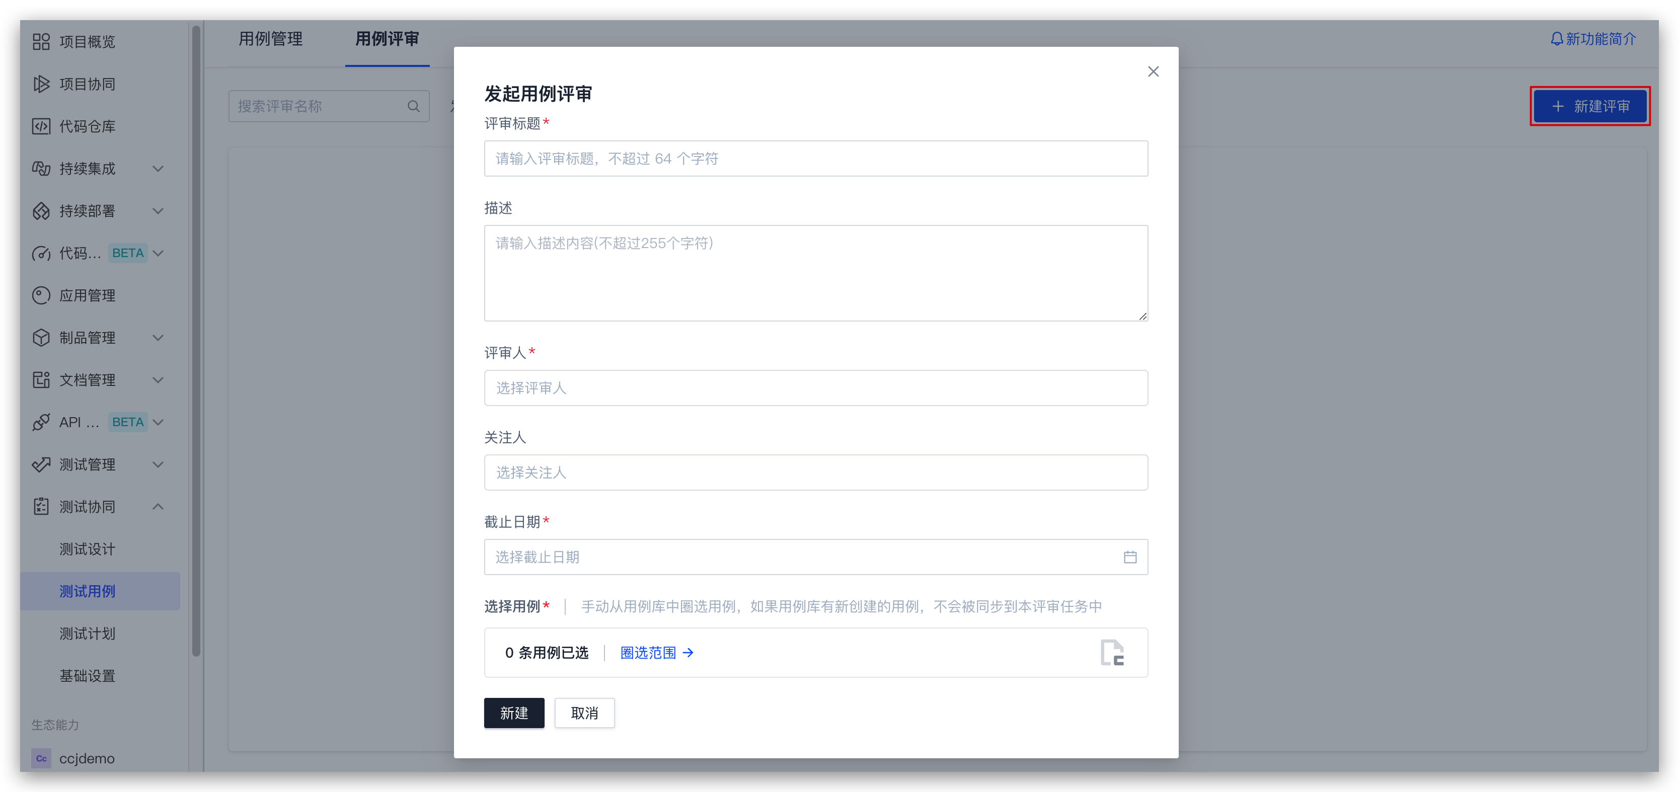Collapse the 测试协同 menu chevron
The height and width of the screenshot is (792, 1679).
click(x=158, y=507)
